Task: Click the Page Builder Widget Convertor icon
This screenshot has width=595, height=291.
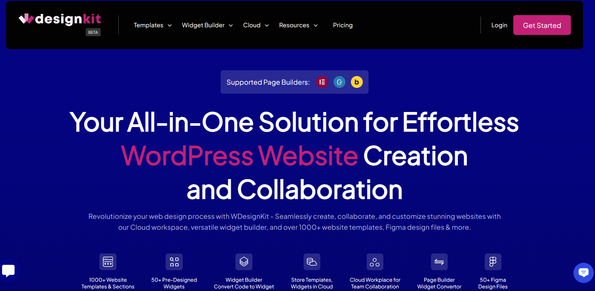Action: (439, 262)
